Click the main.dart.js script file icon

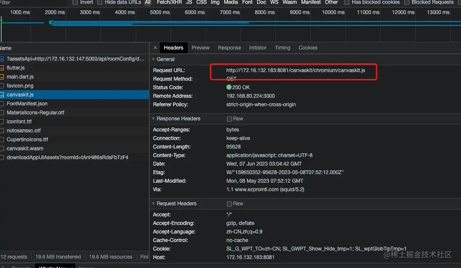pos(2,77)
